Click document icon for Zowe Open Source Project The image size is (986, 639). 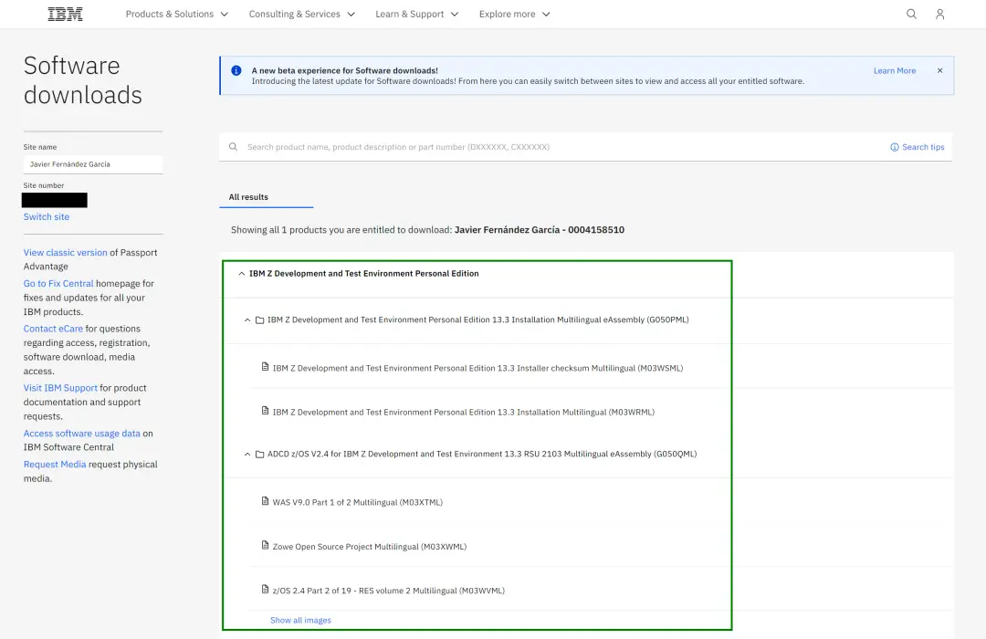(266, 545)
